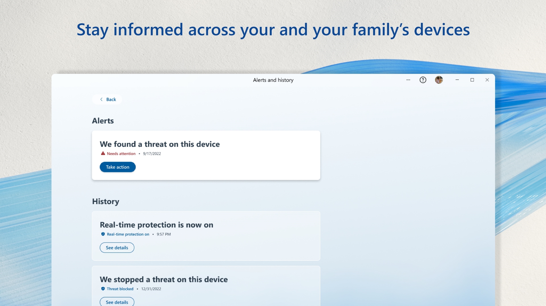Open the more options ellipsis menu

[x=408, y=80]
